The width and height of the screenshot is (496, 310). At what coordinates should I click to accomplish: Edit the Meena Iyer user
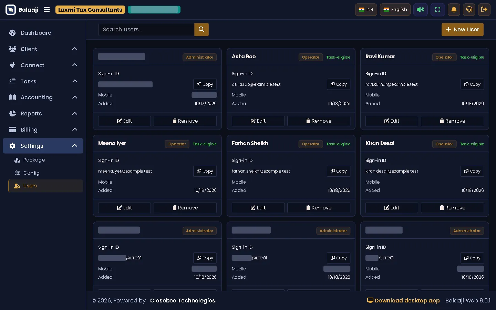point(124,208)
